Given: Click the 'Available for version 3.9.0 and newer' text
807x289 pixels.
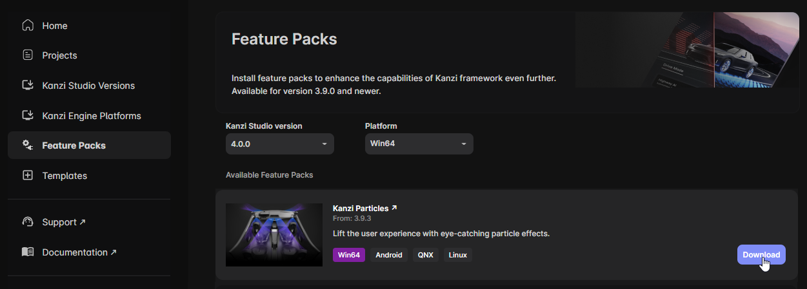Looking at the screenshot, I should tap(306, 91).
